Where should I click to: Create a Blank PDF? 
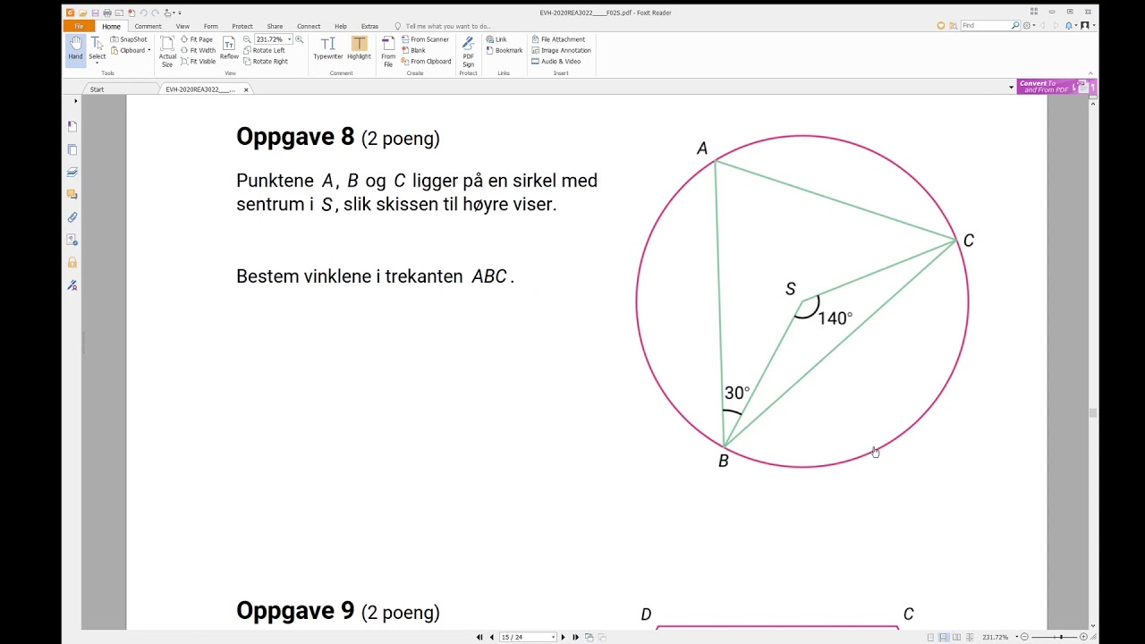(x=414, y=50)
